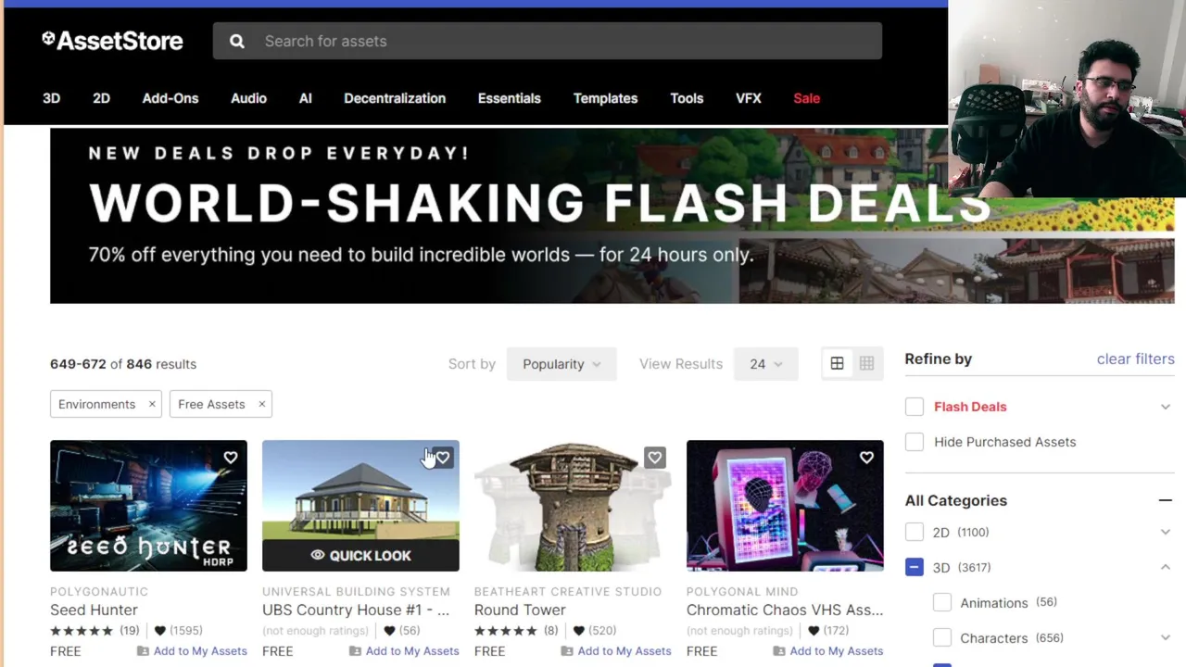Check Hide Purchased Assets checkbox
1186x667 pixels.
(x=915, y=442)
